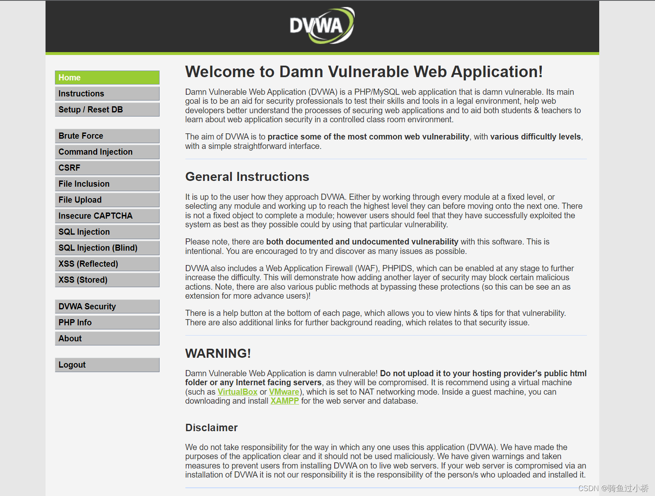
Task: Open the File Inclusion module
Action: pos(107,184)
